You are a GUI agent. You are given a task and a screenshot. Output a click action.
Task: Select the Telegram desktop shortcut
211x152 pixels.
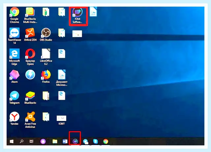pos(15,97)
